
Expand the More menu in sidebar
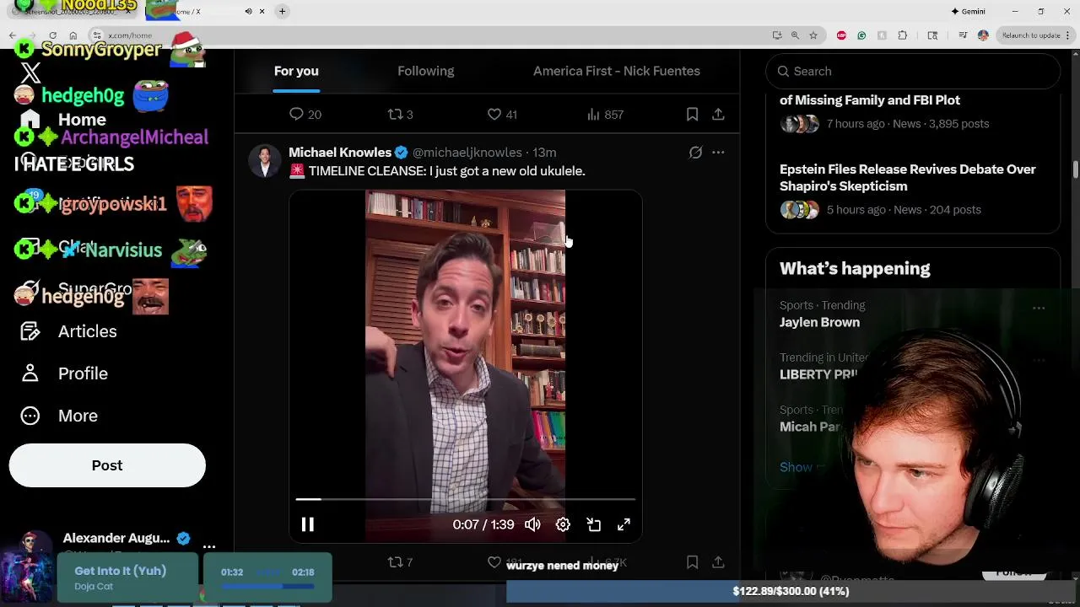[x=59, y=416]
